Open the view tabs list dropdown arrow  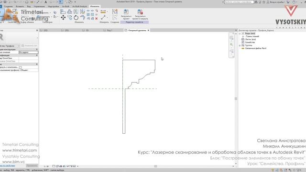236,31
